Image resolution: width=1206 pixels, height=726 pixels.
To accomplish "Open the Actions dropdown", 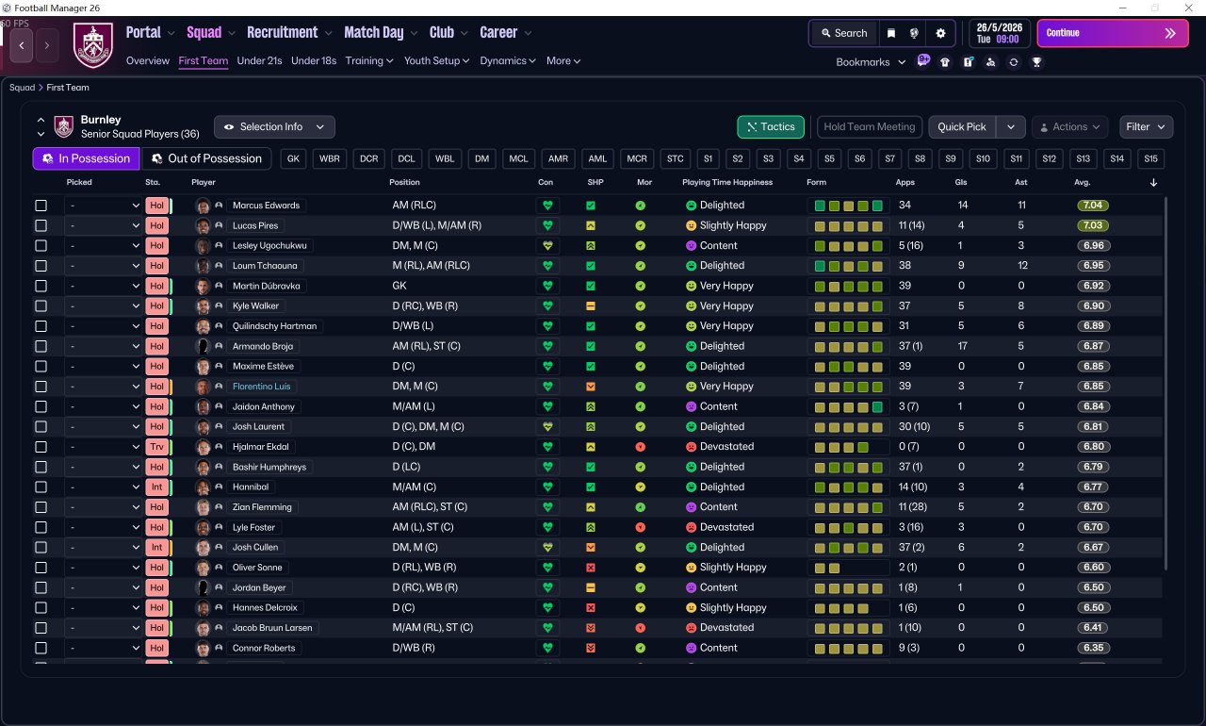I will coord(1070,127).
